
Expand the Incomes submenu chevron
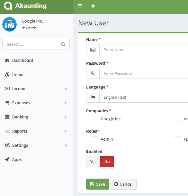pyautogui.click(x=66, y=89)
